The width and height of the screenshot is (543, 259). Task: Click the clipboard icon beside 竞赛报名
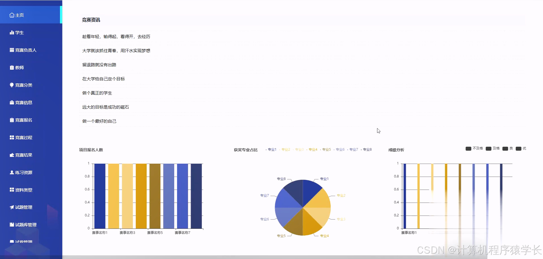pos(12,120)
